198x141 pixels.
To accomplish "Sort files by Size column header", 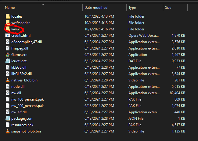I will (168, 7).
